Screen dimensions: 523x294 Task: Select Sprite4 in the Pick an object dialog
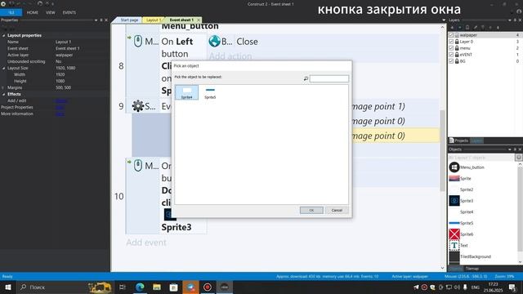click(x=187, y=92)
